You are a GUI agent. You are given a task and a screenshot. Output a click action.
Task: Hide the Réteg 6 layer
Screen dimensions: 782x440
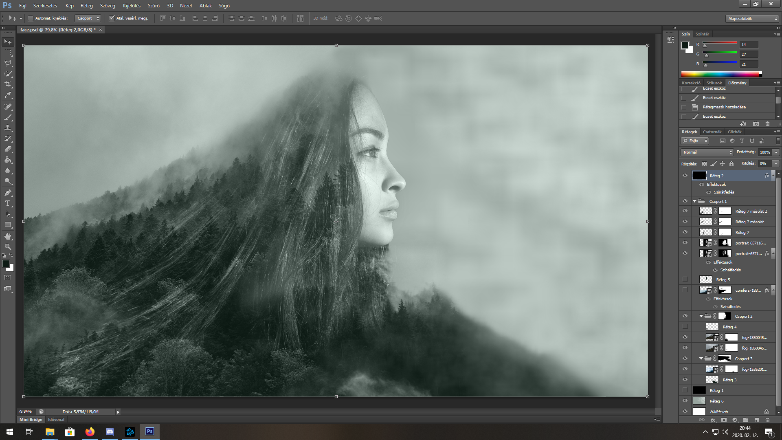685,401
